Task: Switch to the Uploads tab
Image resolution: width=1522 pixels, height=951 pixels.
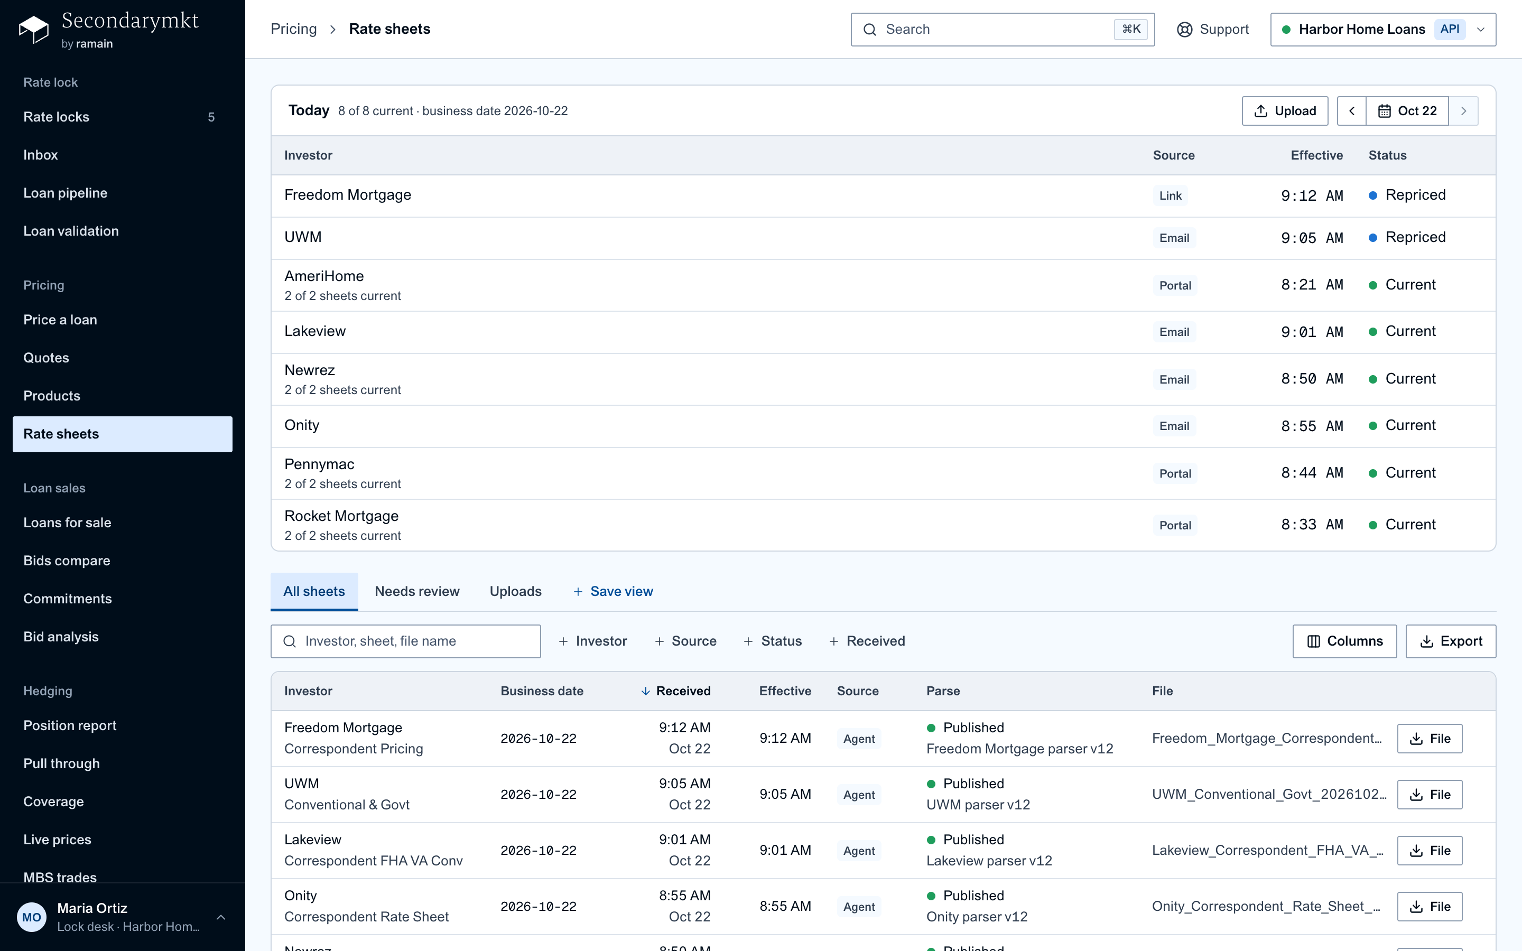Action: point(515,591)
